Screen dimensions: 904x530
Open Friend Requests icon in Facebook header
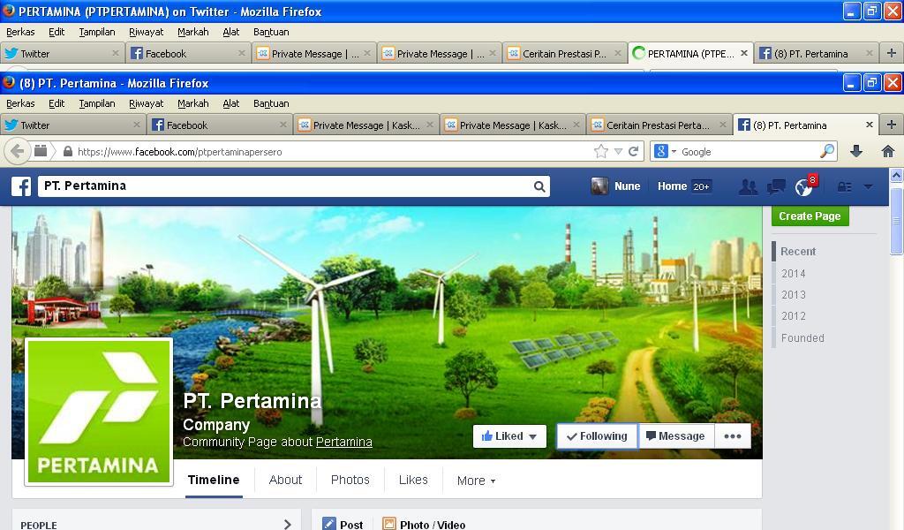pos(749,187)
